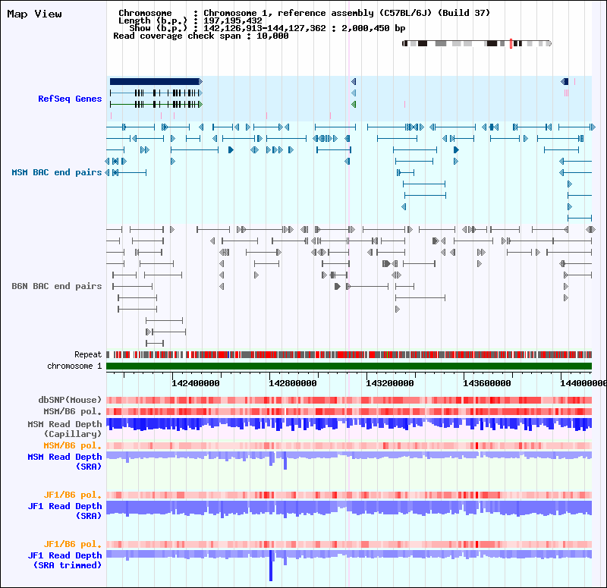607x588 pixels.
Task: Click the 142400000 scale position label
Action: pyautogui.click(x=196, y=383)
